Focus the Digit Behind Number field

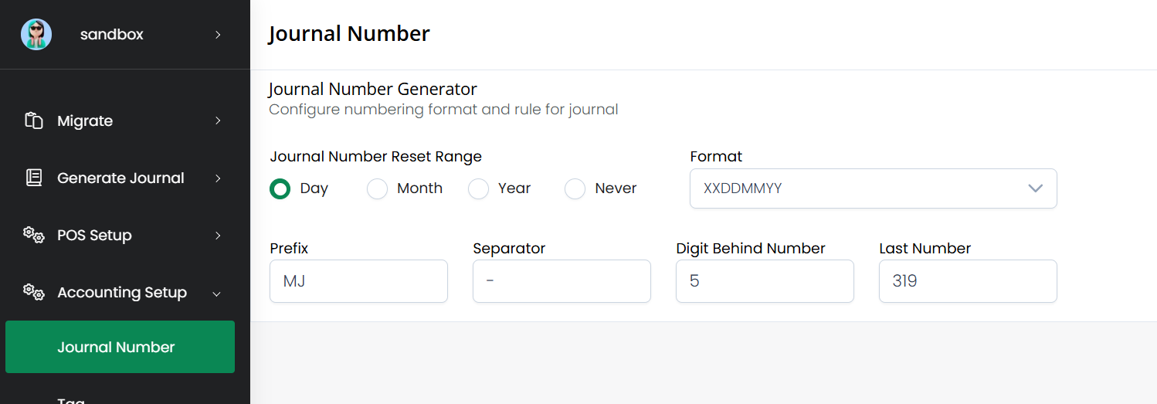coord(765,281)
